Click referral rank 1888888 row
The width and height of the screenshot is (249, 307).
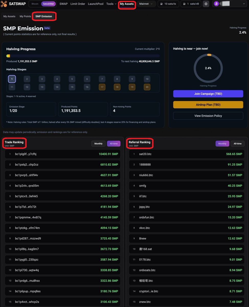[187, 165]
